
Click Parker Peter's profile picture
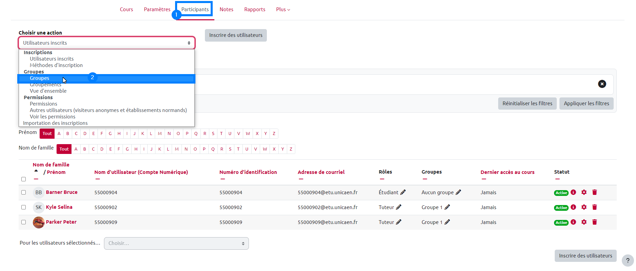tap(39, 222)
